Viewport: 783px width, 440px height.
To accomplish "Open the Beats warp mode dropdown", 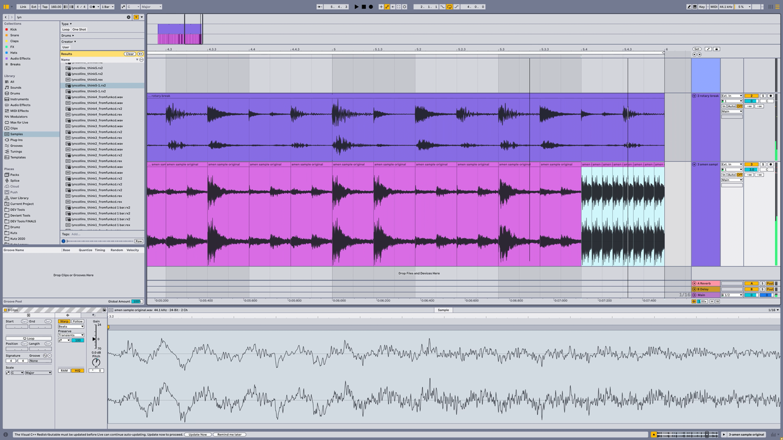I will pos(71,327).
